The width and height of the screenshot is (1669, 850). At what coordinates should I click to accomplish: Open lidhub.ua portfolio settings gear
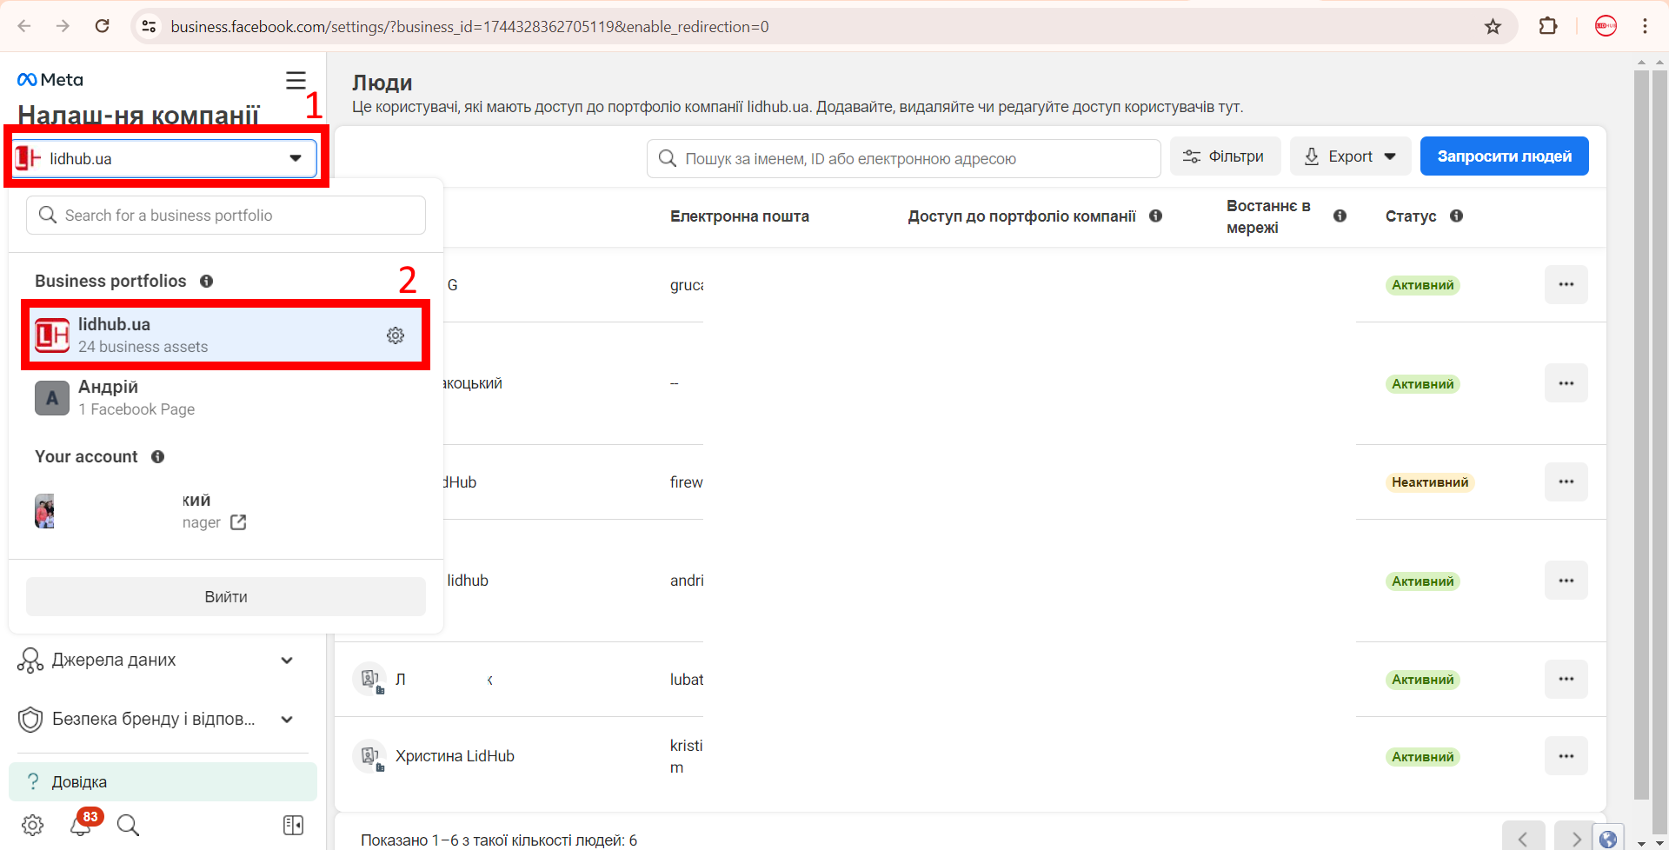coord(396,335)
